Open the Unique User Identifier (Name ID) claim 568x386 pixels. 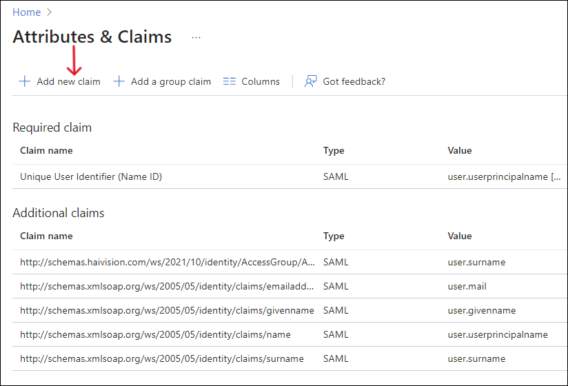[x=91, y=176]
